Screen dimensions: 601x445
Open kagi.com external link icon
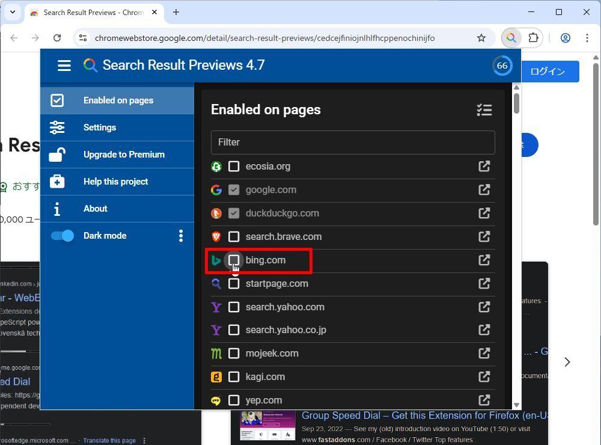pos(484,376)
